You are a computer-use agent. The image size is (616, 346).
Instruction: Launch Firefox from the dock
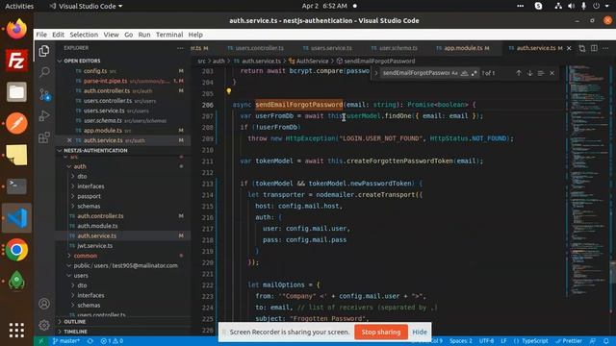pyautogui.click(x=16, y=29)
